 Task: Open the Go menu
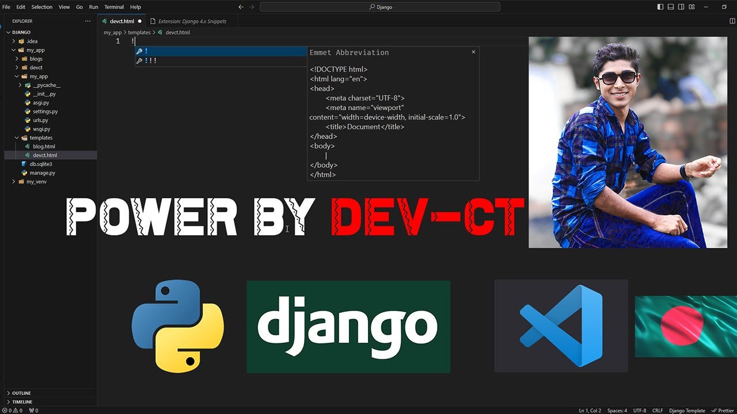point(79,7)
